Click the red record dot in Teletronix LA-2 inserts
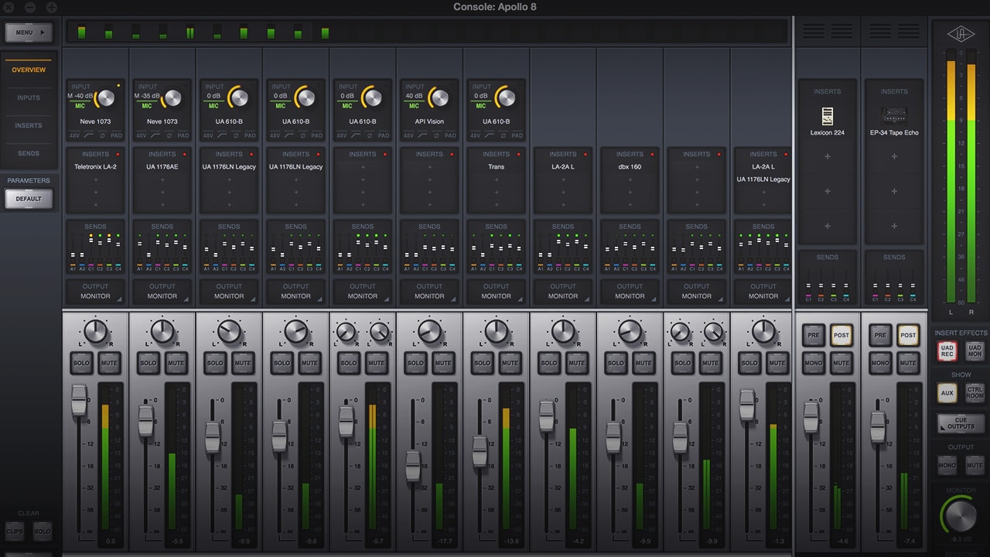 [116, 154]
